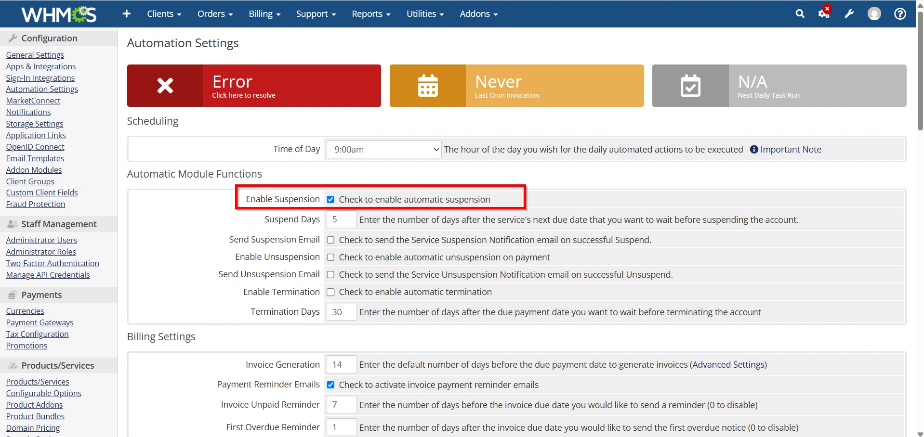The width and height of the screenshot is (924, 437).
Task: Expand the Reports menu
Action: pos(371,14)
